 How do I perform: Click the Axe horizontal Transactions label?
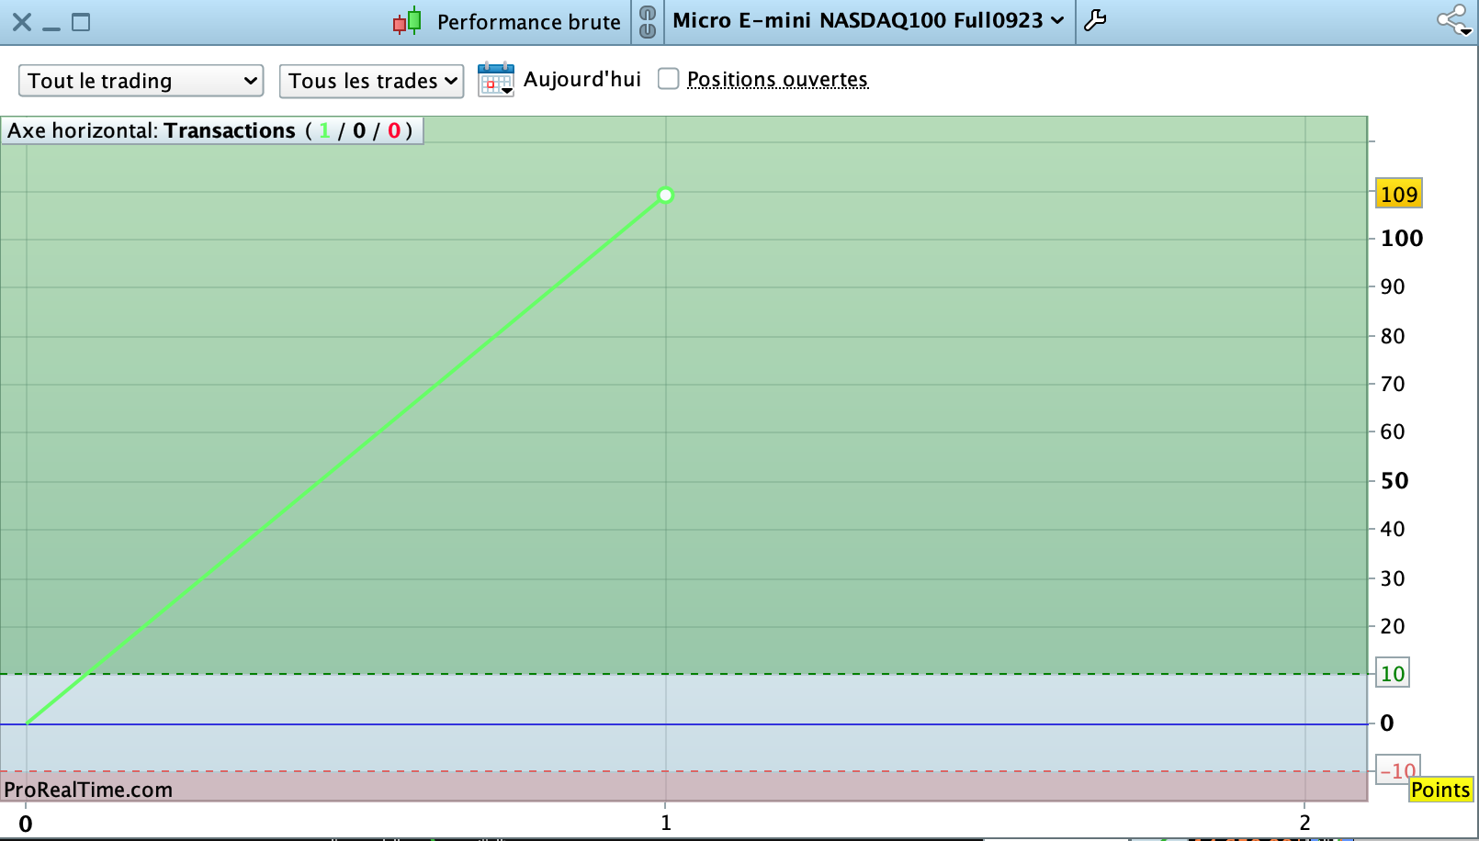(x=211, y=130)
